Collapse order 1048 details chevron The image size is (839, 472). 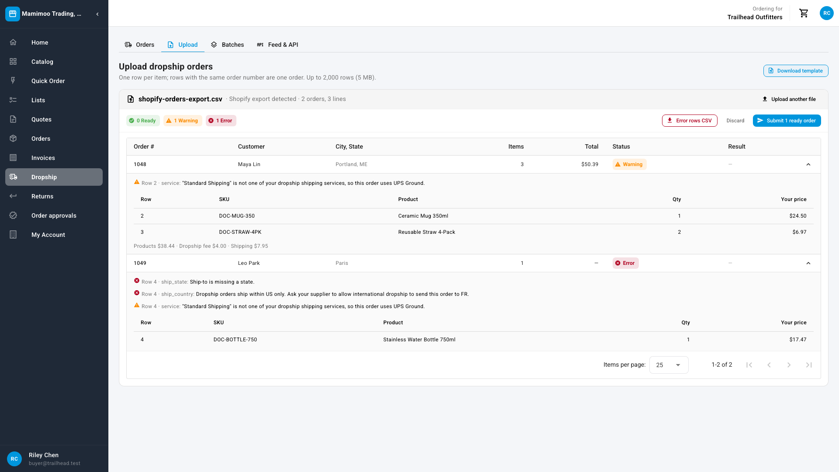point(808,164)
